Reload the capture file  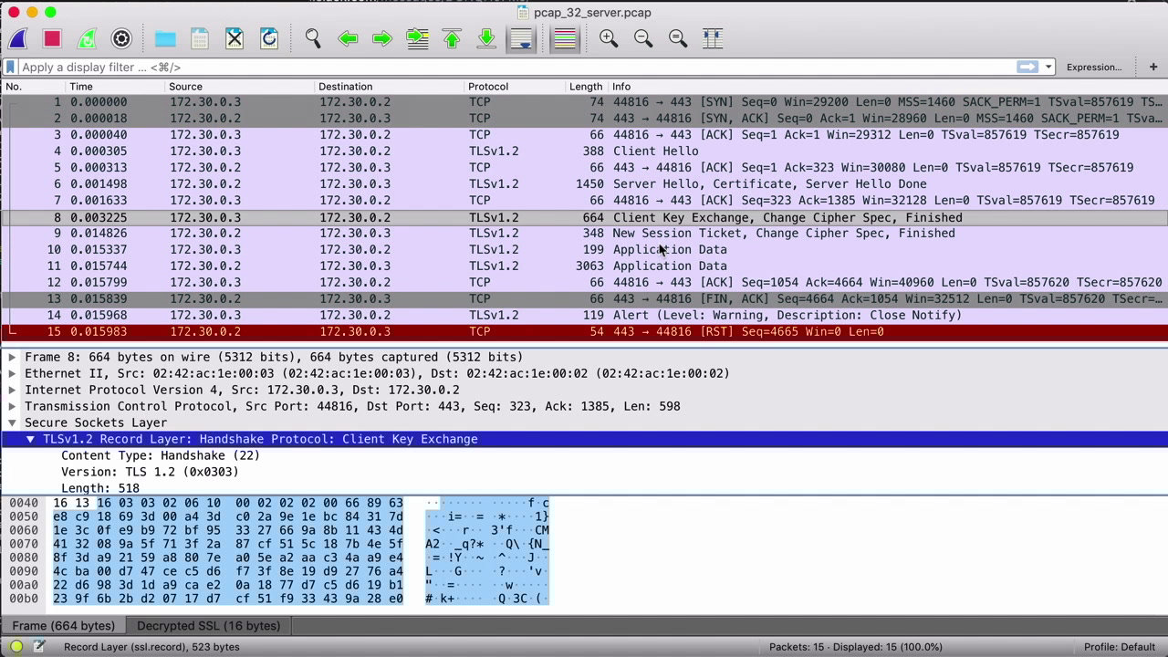coord(269,38)
